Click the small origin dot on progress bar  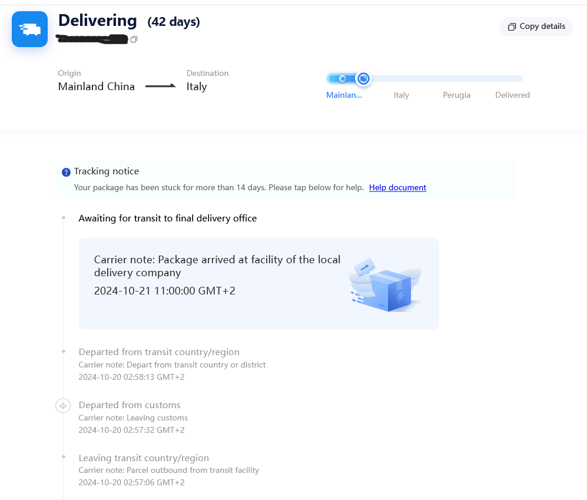pyautogui.click(x=342, y=79)
